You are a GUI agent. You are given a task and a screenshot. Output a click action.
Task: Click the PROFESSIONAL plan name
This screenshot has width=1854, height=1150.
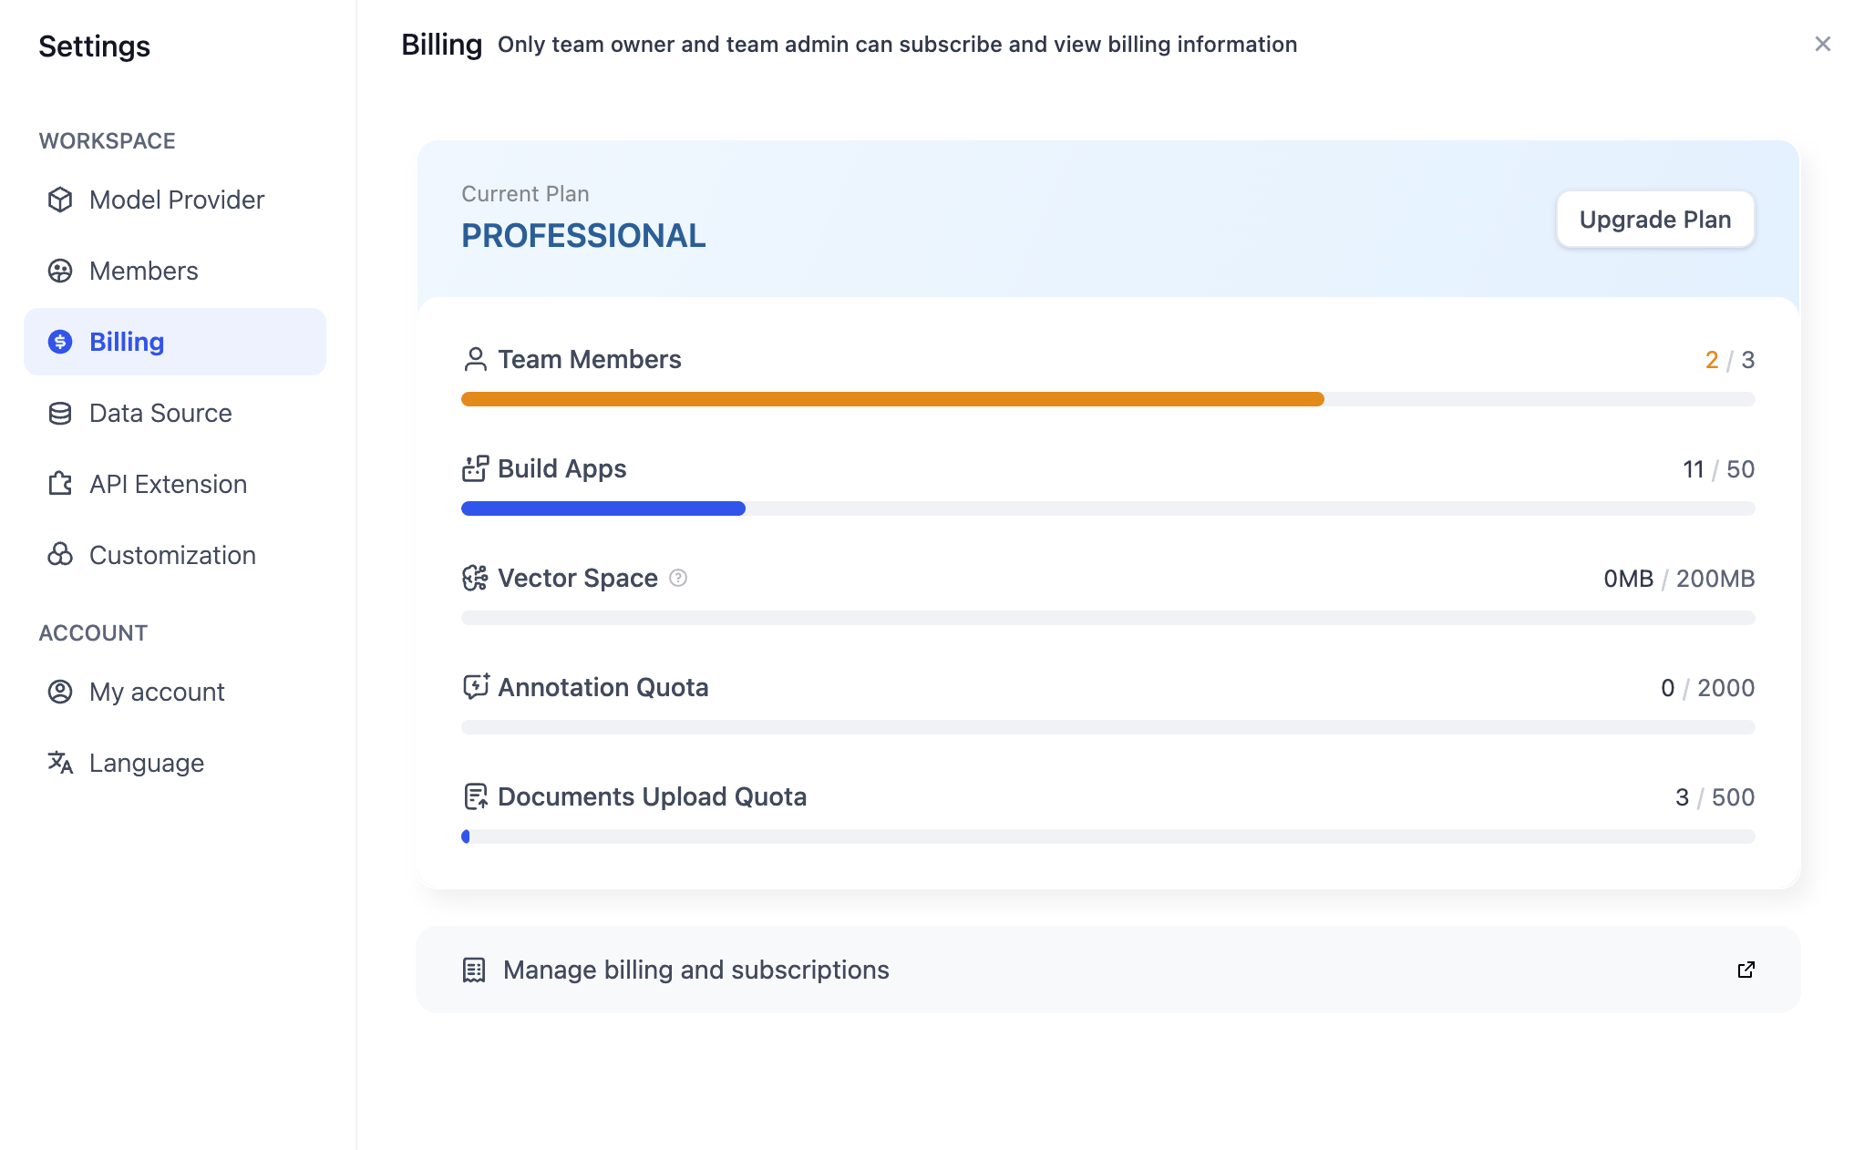coord(583,236)
